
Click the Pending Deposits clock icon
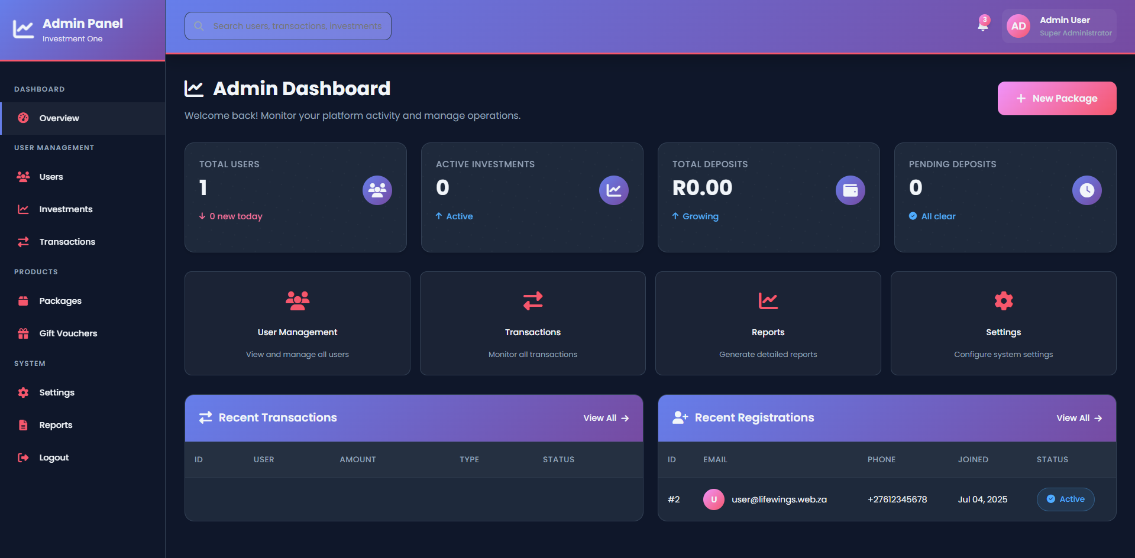[x=1087, y=190]
